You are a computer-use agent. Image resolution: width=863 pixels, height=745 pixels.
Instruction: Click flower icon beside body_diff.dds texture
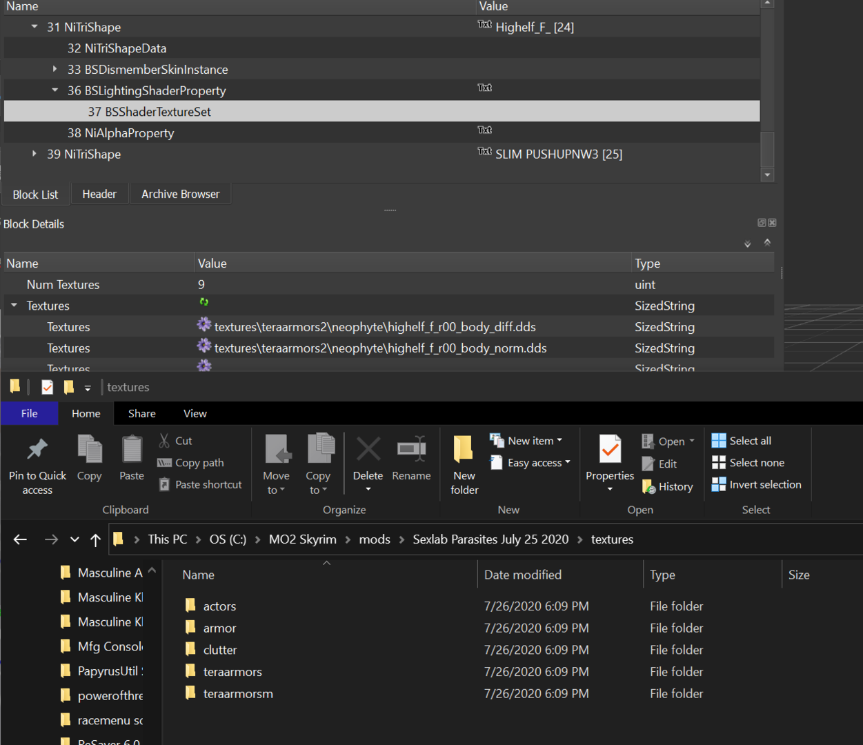coord(204,324)
